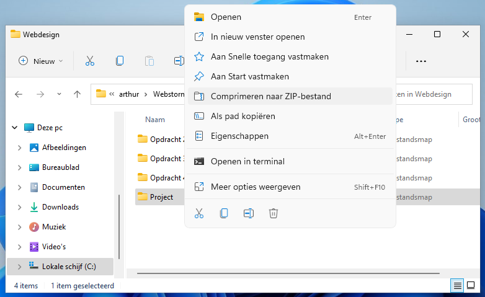The height and width of the screenshot is (297, 485).
Task: Open the Nieuw dropdown button
Action: point(41,61)
